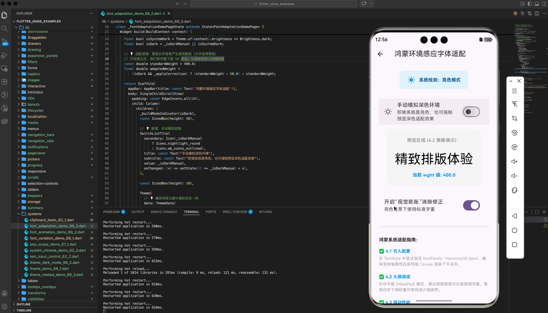The height and width of the screenshot is (313, 548).
Task: Trigger Flutter hot reload from the editor toolbar
Action: pyautogui.click(x=515, y=13)
